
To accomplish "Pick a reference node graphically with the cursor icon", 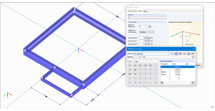I will pyautogui.click(x=150, y=27).
